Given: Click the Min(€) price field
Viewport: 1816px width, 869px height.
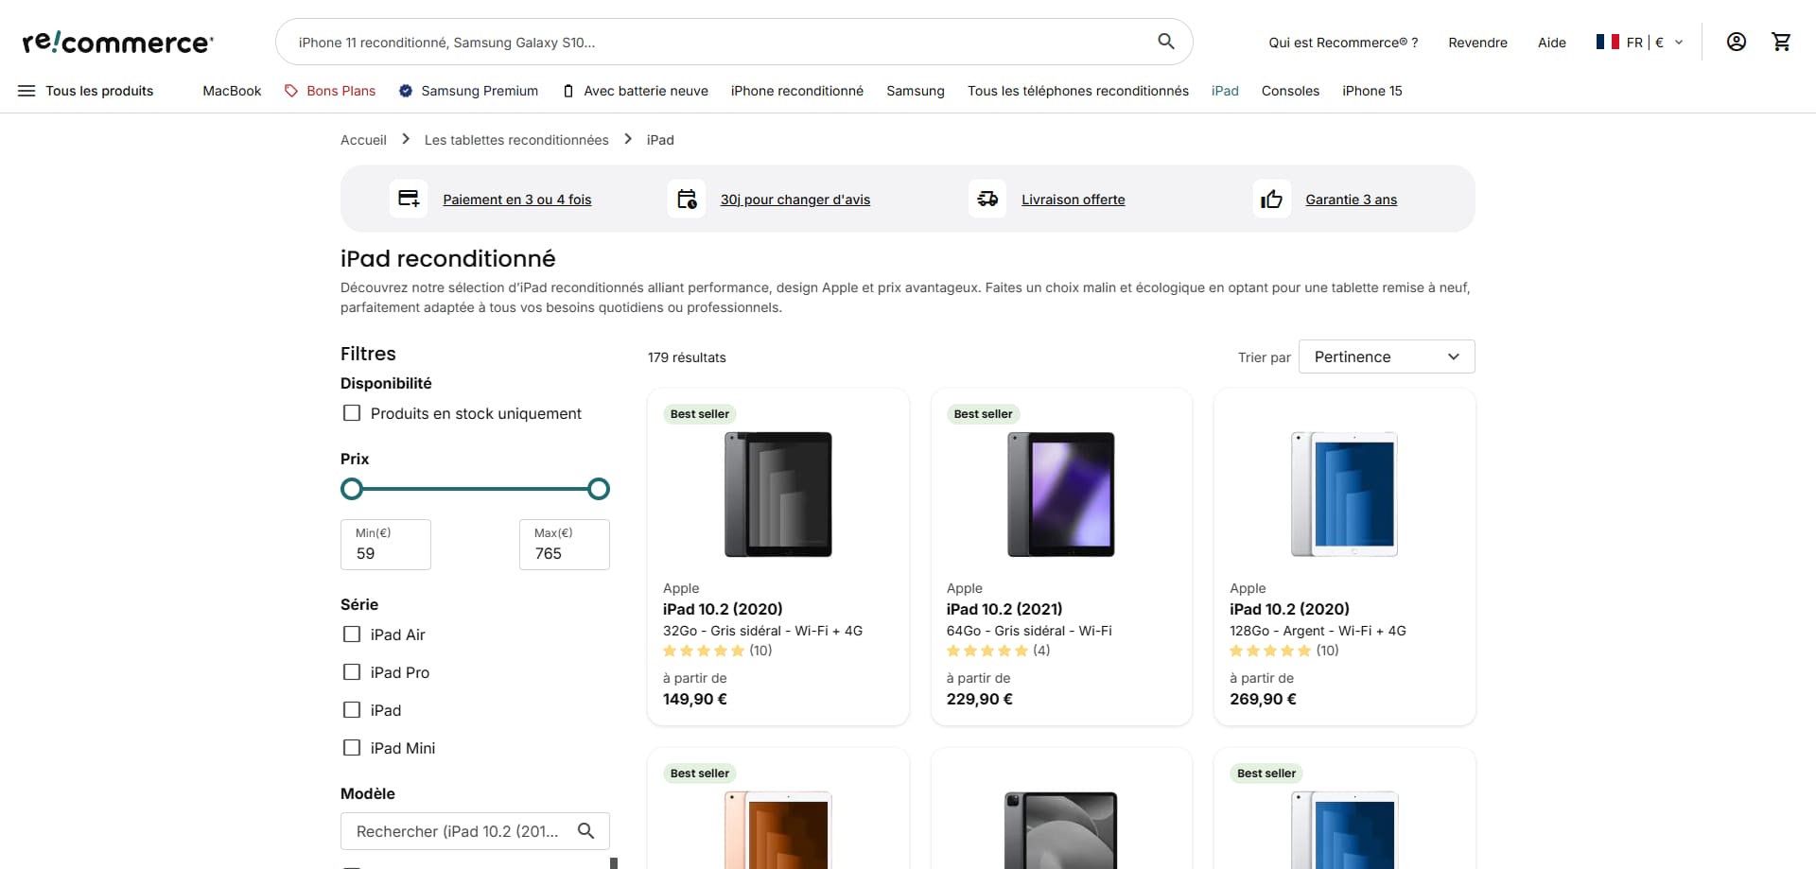Looking at the screenshot, I should [x=386, y=545].
